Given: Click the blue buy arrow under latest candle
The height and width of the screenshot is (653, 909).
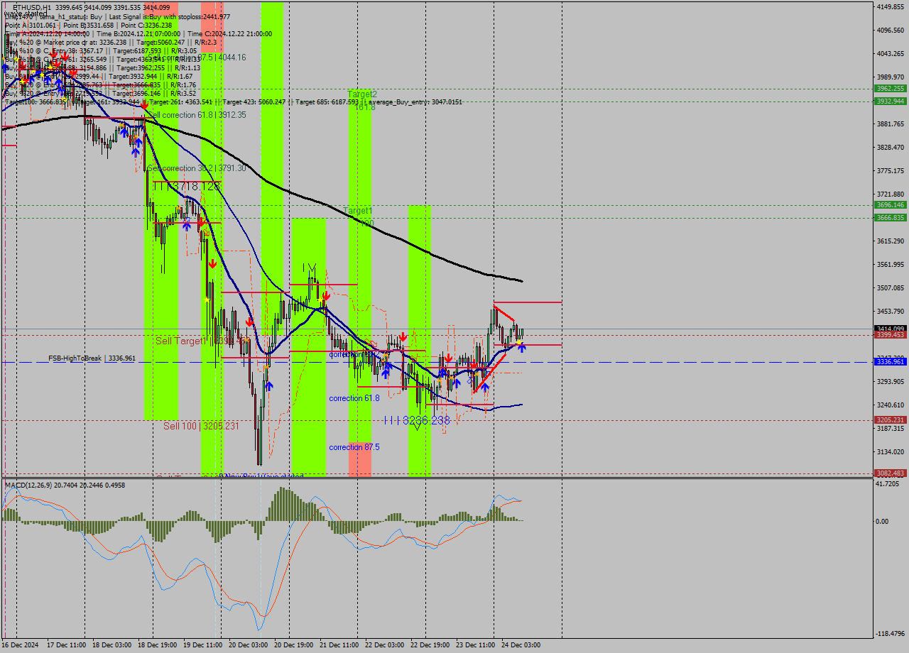Looking at the screenshot, I should coord(521,349).
